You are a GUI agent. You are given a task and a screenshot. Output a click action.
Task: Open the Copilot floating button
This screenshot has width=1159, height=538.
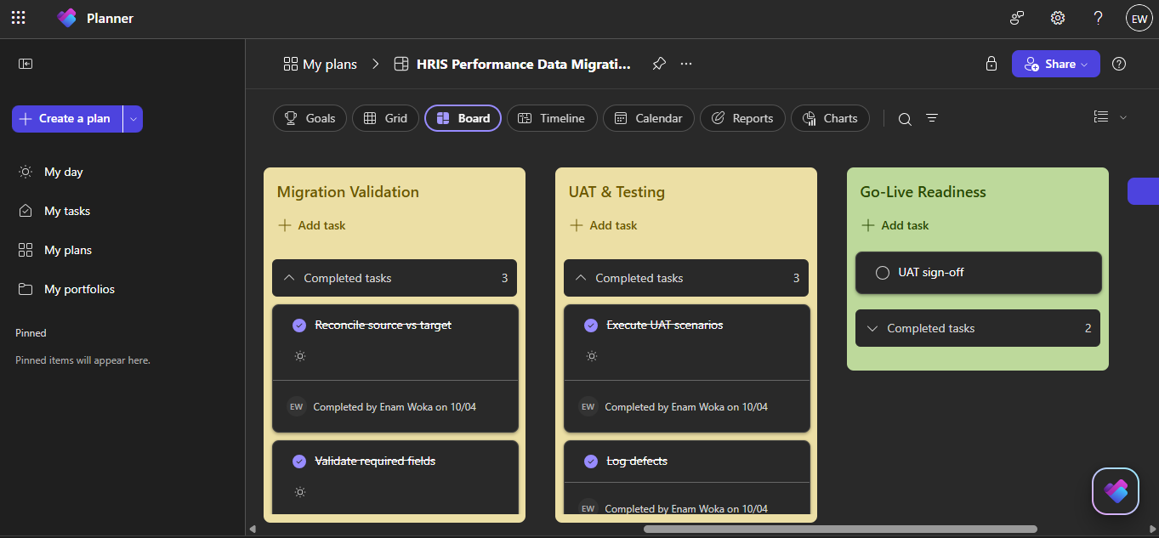click(x=1116, y=491)
